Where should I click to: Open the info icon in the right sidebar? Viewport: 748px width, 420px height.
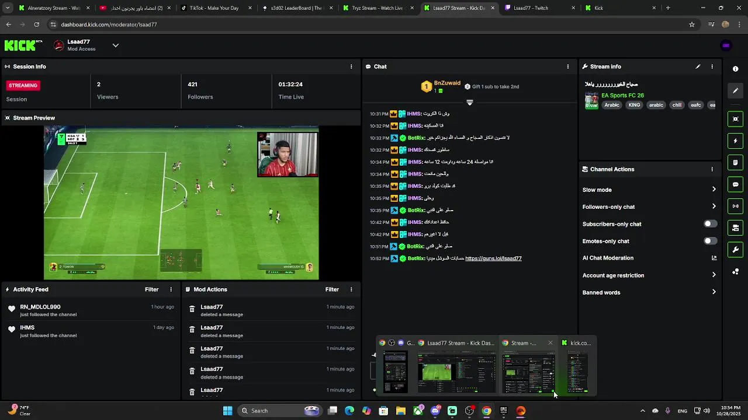click(735, 69)
